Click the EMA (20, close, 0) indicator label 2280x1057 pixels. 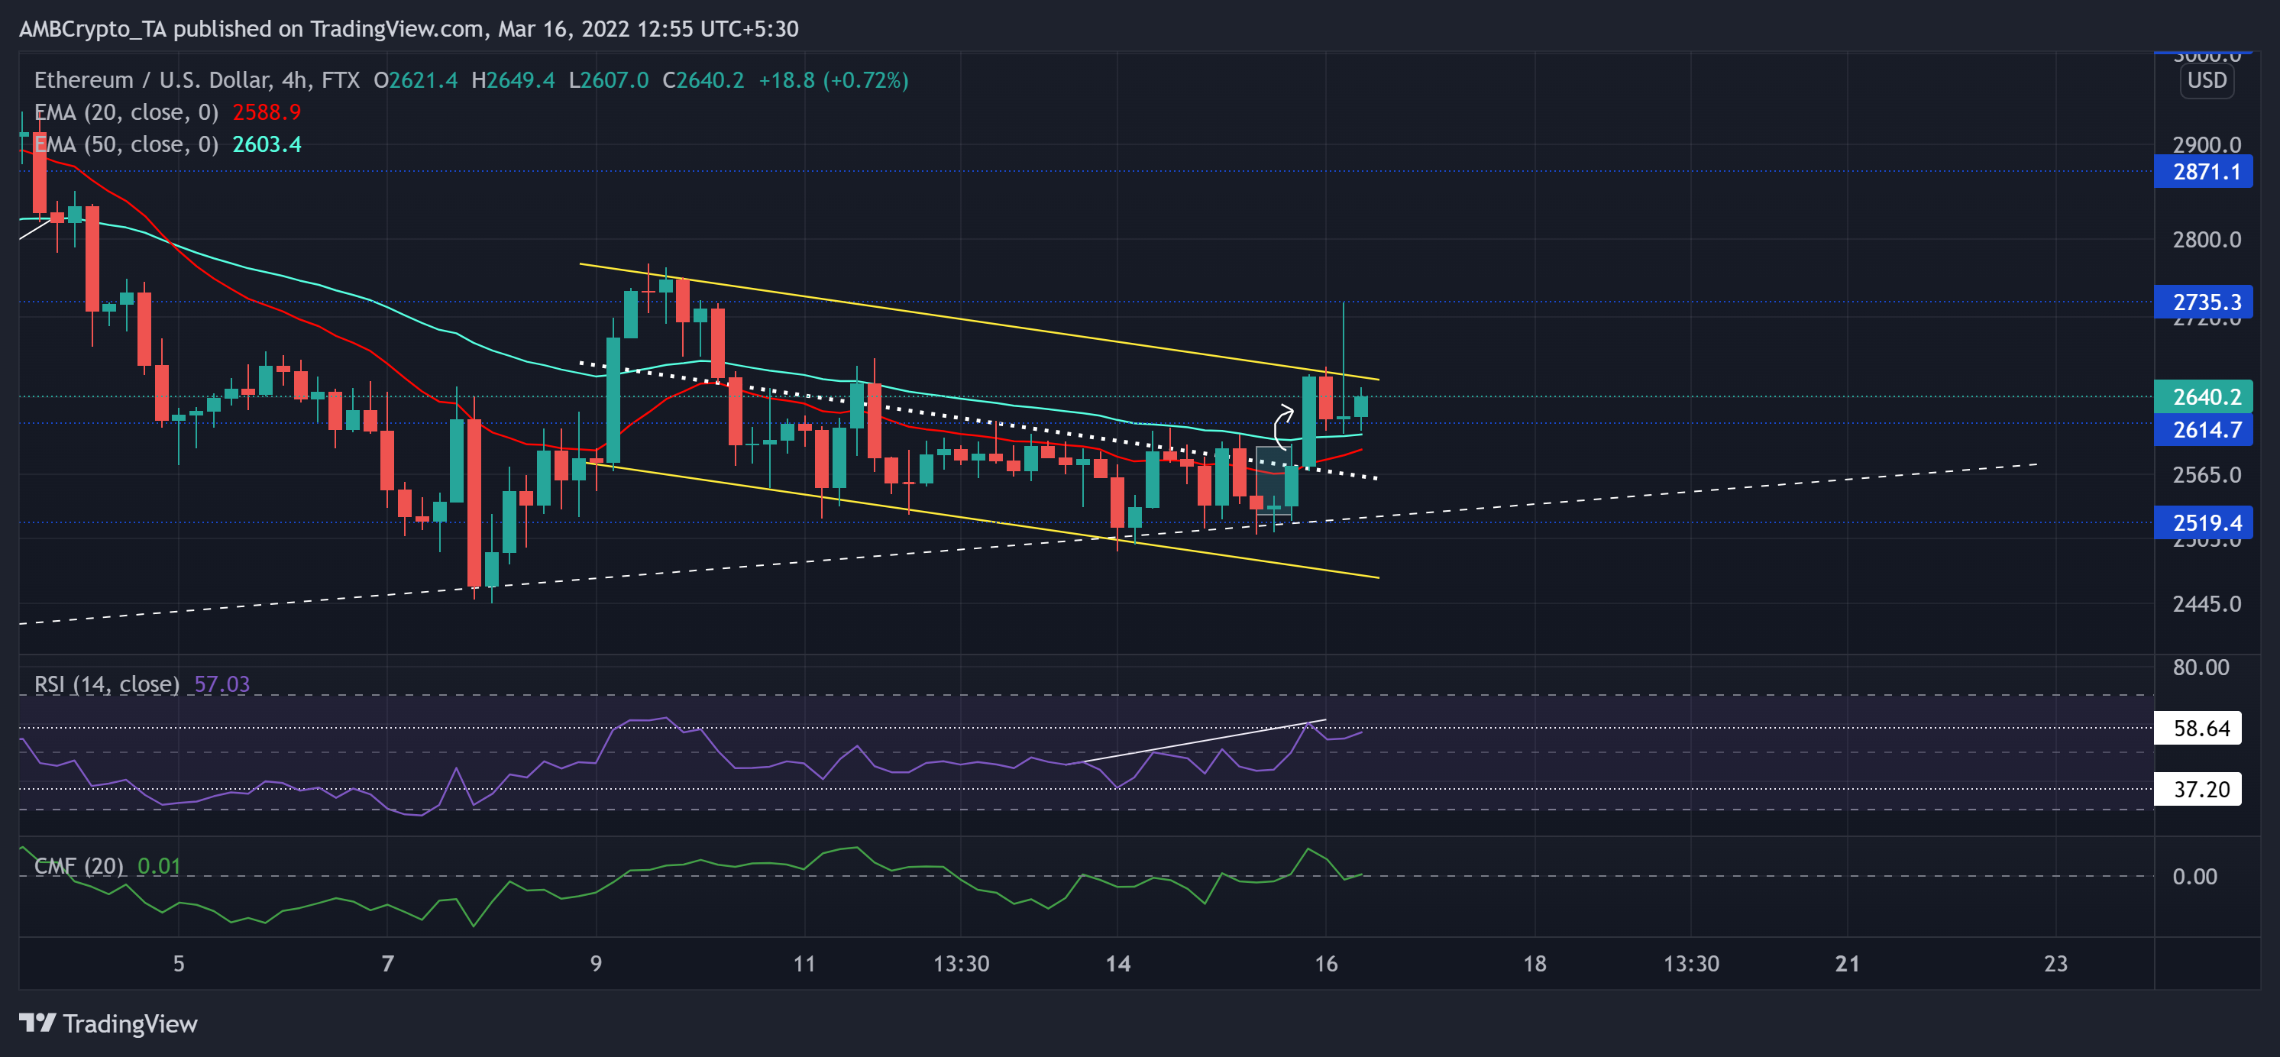pos(127,112)
